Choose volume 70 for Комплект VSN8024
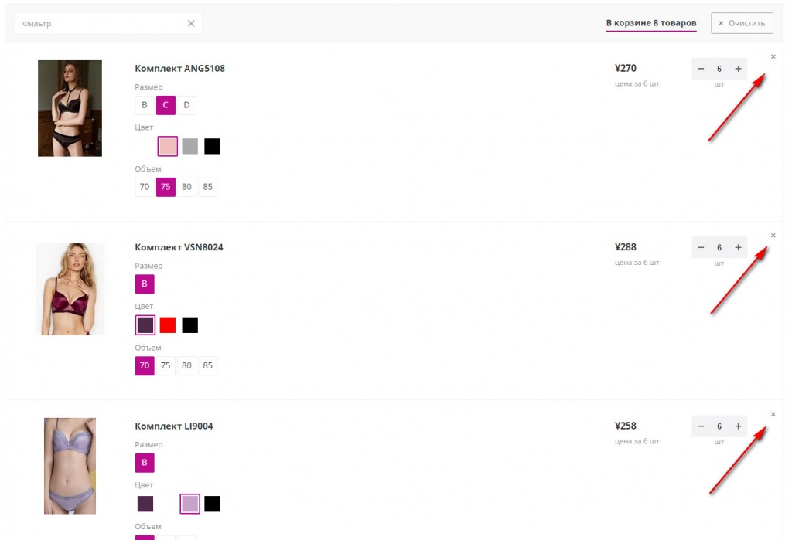 pos(145,365)
